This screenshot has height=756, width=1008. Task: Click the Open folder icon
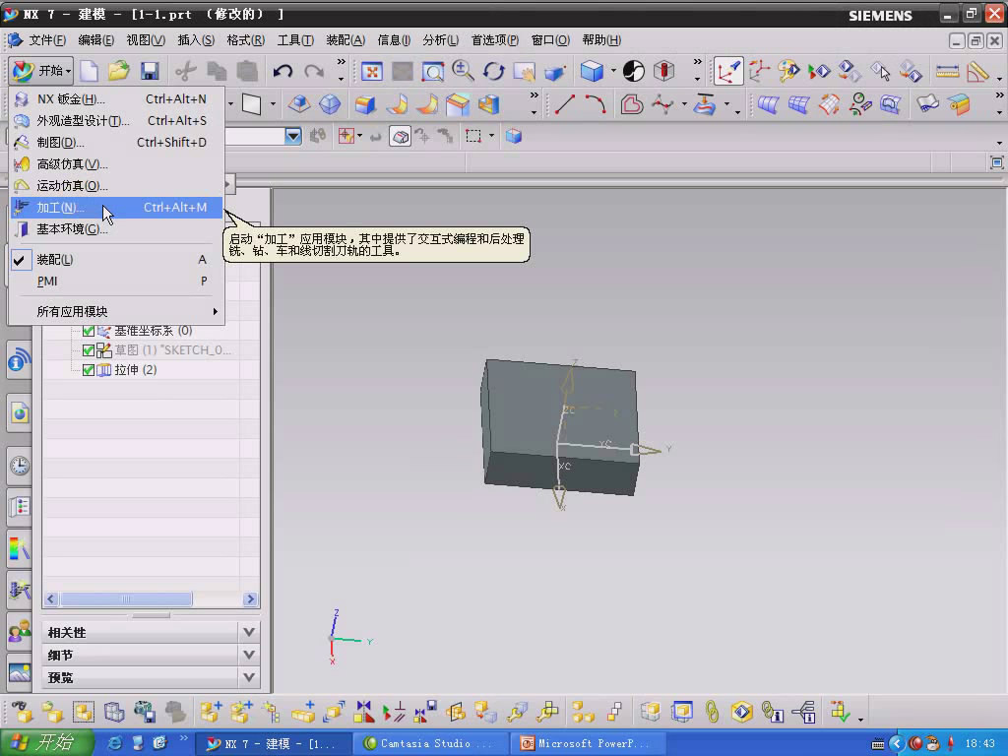[119, 71]
